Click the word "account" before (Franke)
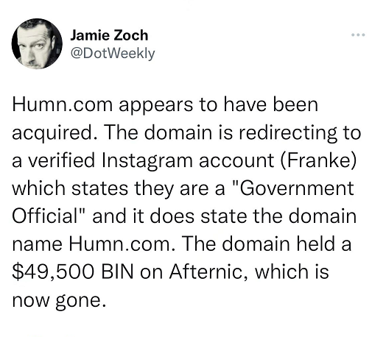 pyautogui.click(x=236, y=161)
